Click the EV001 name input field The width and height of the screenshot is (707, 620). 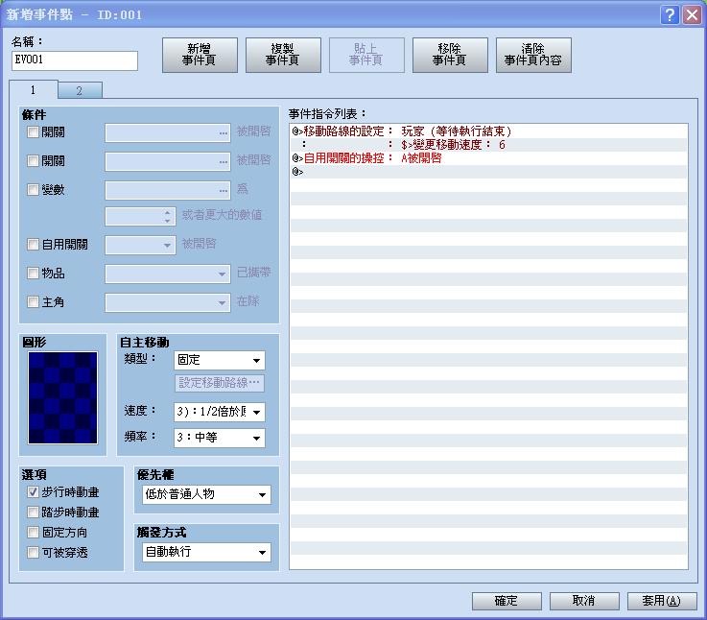click(75, 60)
